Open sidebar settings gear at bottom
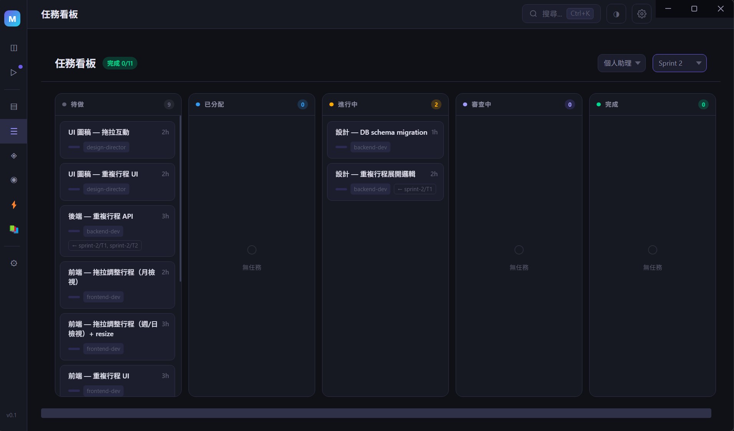Viewport: 734px width, 431px height. [x=14, y=263]
